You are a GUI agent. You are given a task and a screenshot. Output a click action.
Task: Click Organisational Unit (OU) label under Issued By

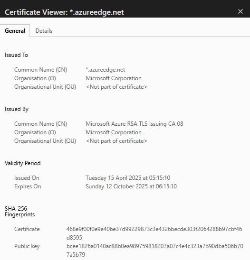[x=45, y=141]
